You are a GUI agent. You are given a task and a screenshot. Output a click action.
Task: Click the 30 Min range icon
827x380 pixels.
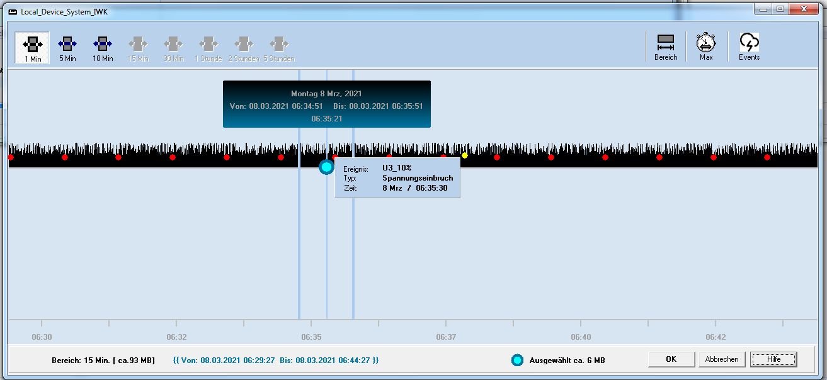pyautogui.click(x=173, y=48)
